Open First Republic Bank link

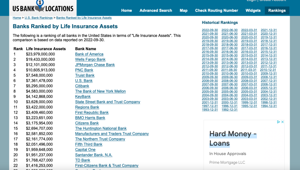tap(92, 112)
